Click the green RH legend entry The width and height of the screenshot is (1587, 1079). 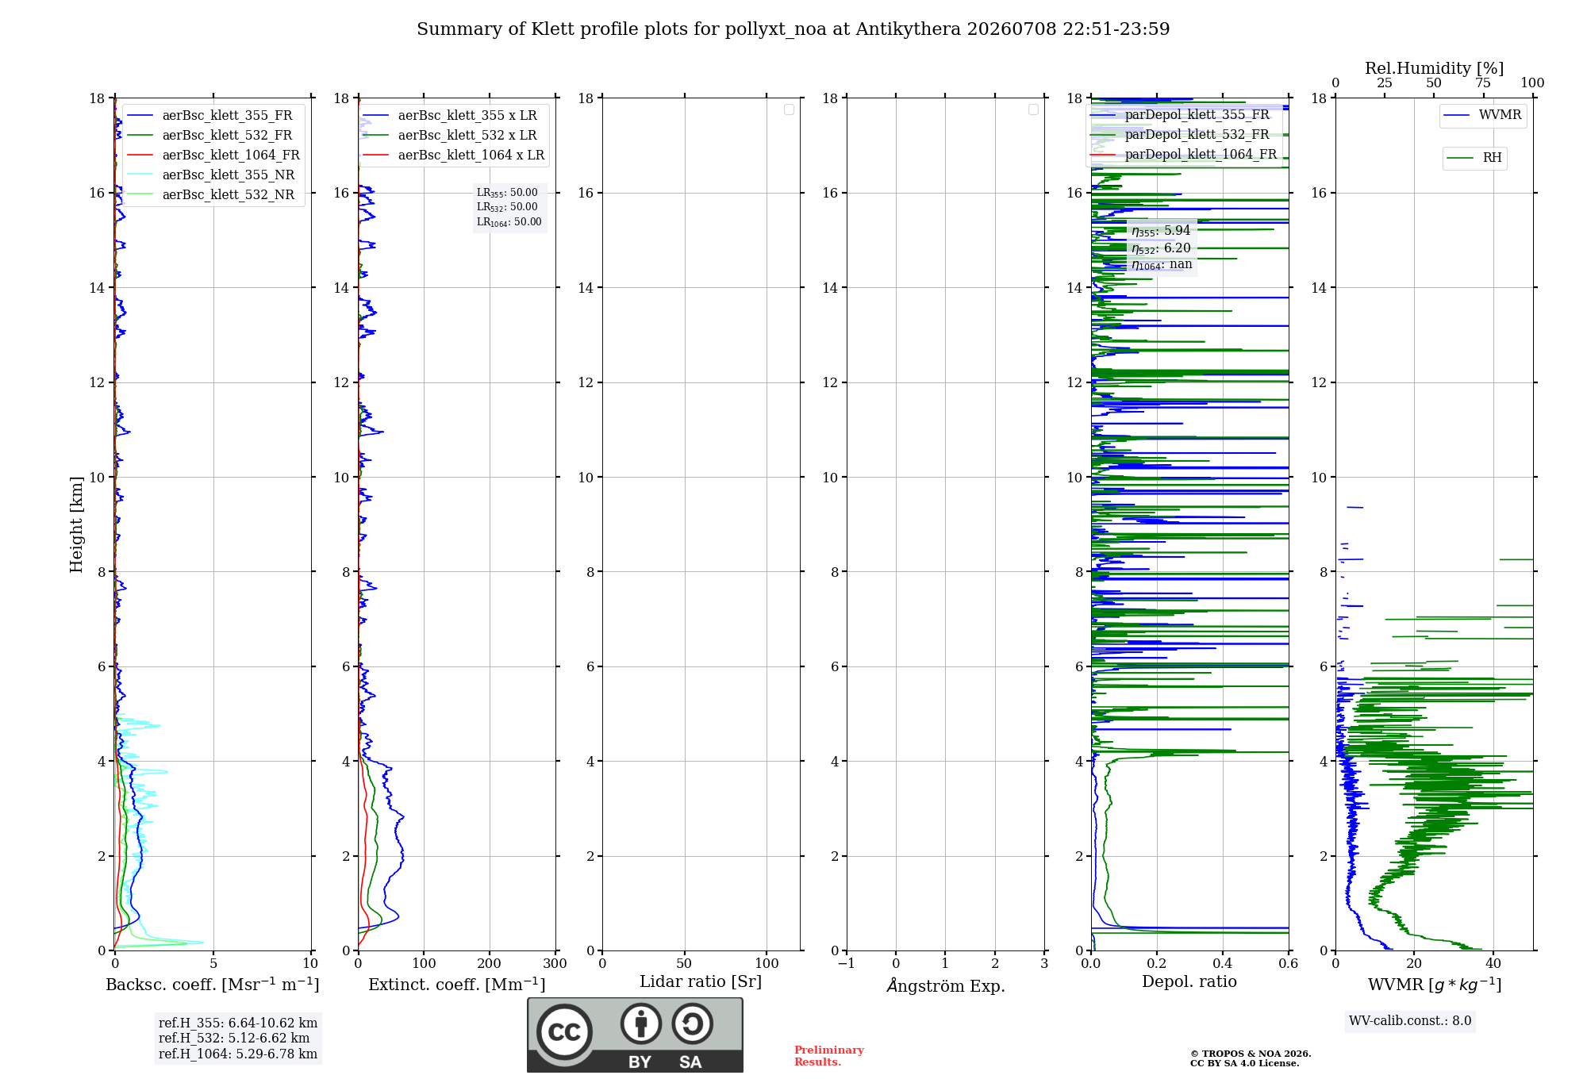[x=1474, y=158]
